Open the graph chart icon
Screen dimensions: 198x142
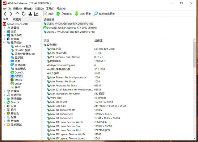[x=36, y=14]
